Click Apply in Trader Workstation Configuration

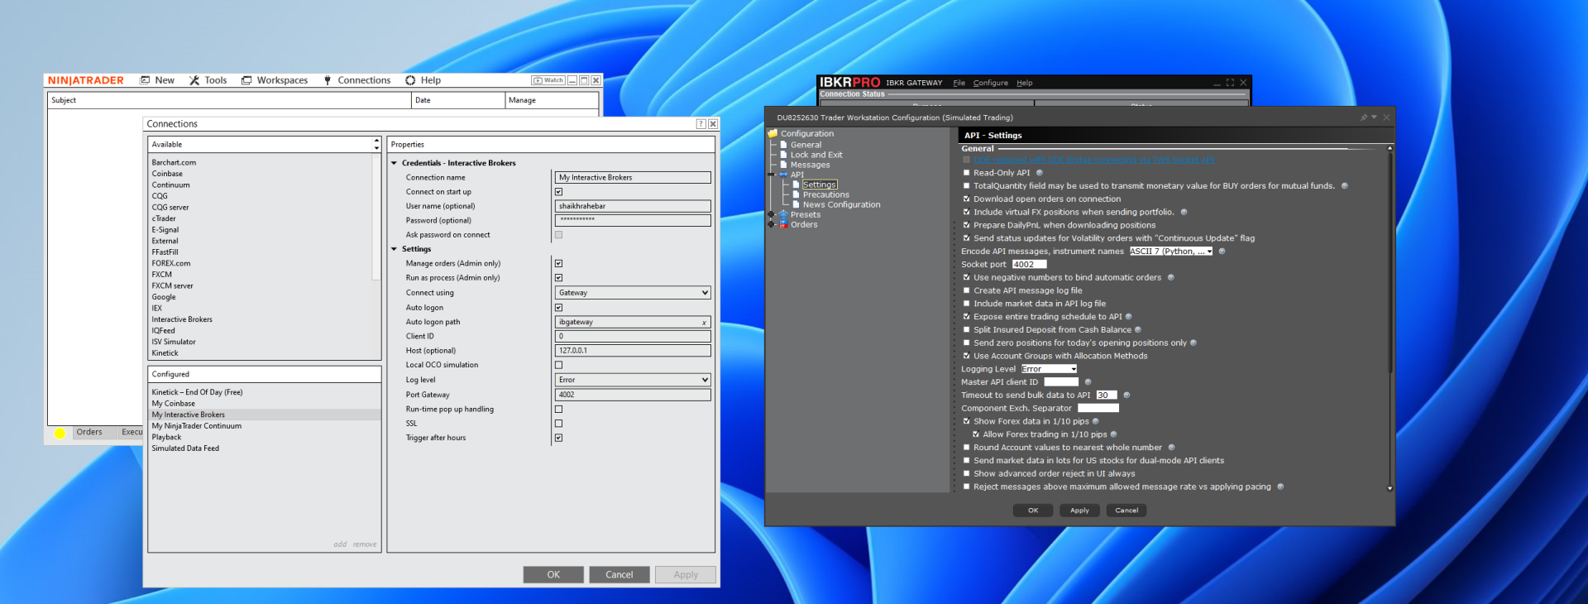(x=1079, y=511)
